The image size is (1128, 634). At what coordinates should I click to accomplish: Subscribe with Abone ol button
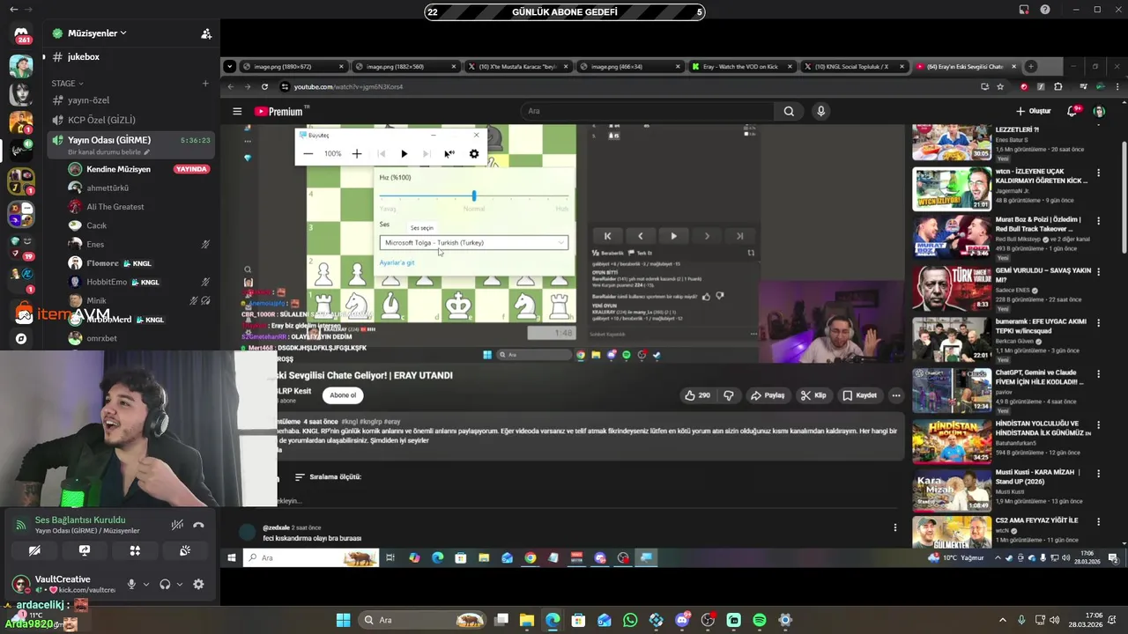(343, 395)
